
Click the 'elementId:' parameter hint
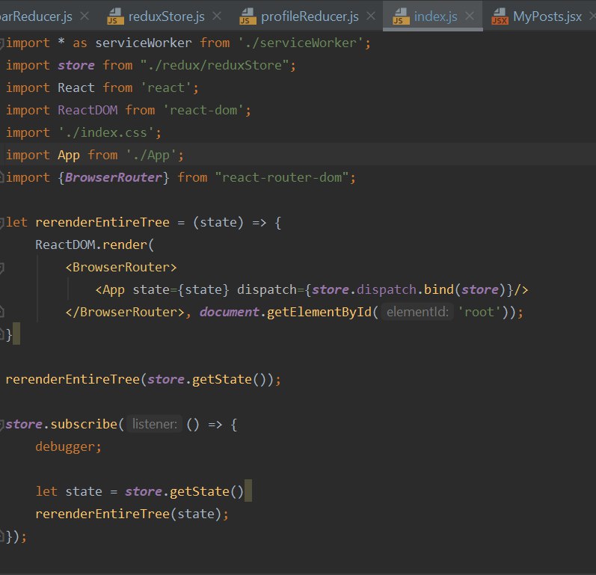coord(417,312)
